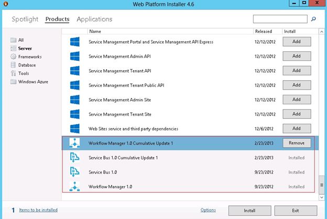Add Service Management Admin API

(x=297, y=56)
